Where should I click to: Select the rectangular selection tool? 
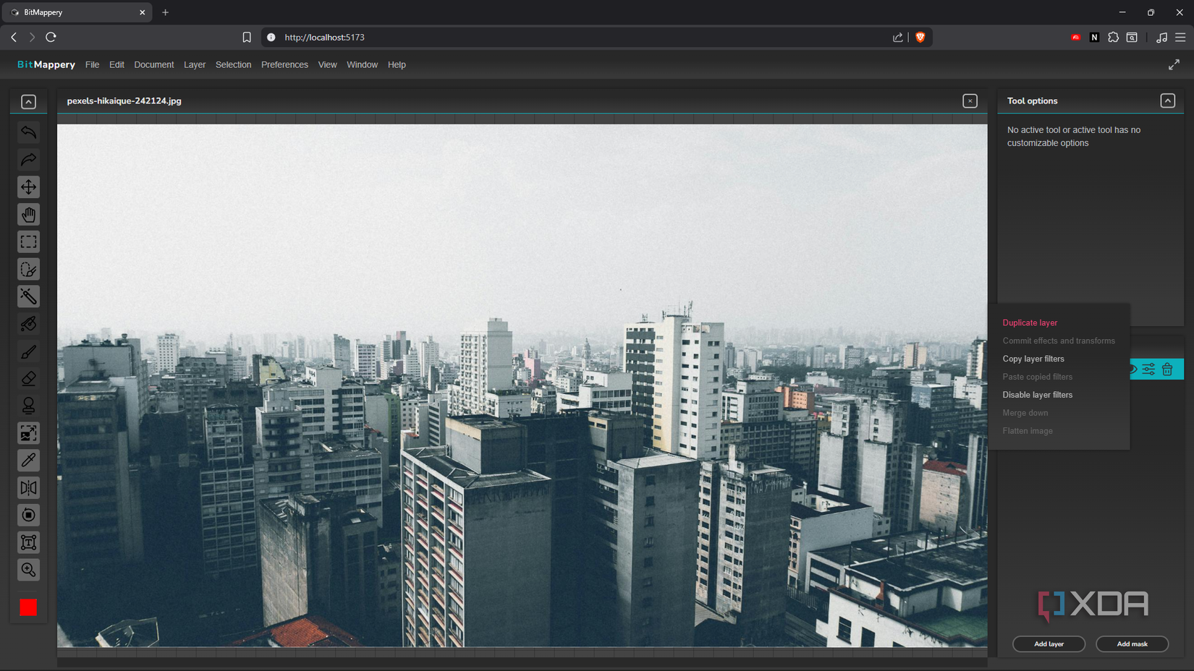(28, 242)
